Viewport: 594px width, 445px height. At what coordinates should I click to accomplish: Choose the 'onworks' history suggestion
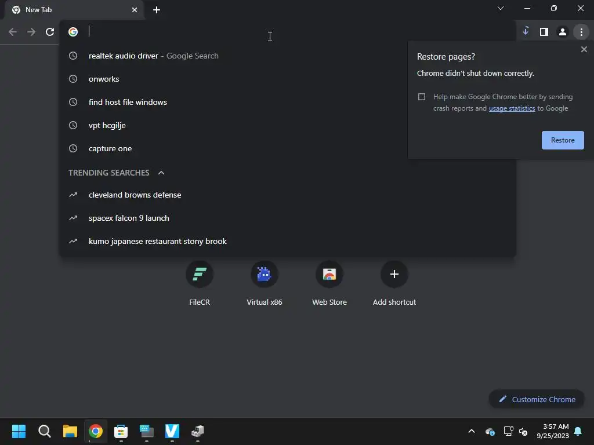click(288, 79)
